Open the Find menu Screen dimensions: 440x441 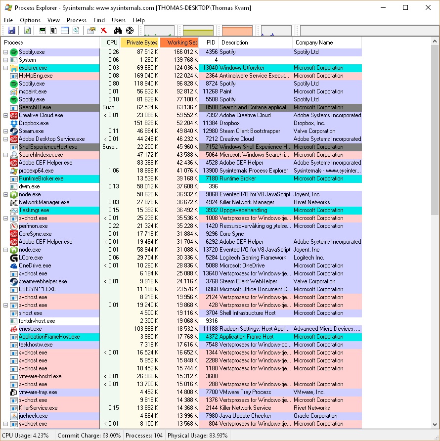coord(99,20)
